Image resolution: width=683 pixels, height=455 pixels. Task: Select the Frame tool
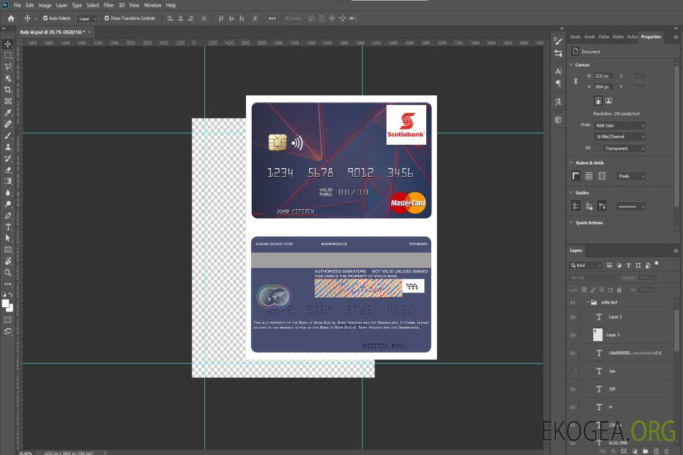click(8, 101)
